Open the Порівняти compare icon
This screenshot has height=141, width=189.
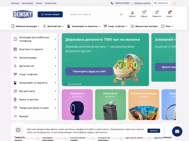pyautogui.click(x=157, y=12)
